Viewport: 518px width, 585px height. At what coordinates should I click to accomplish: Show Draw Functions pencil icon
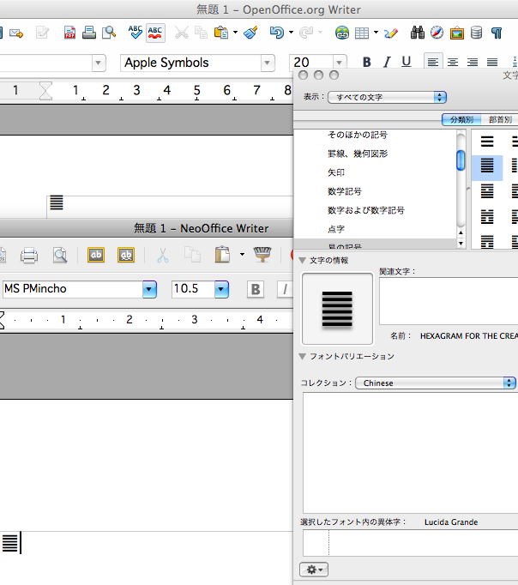391,33
